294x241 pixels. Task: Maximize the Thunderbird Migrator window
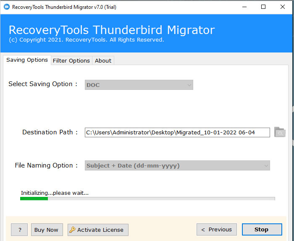point(263,7)
